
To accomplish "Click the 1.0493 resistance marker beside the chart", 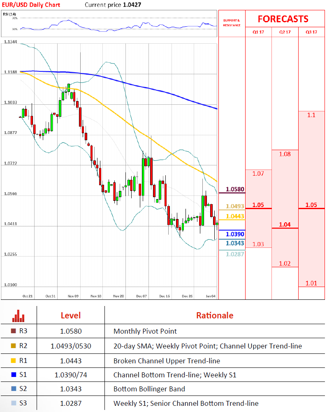I will coord(235,206).
